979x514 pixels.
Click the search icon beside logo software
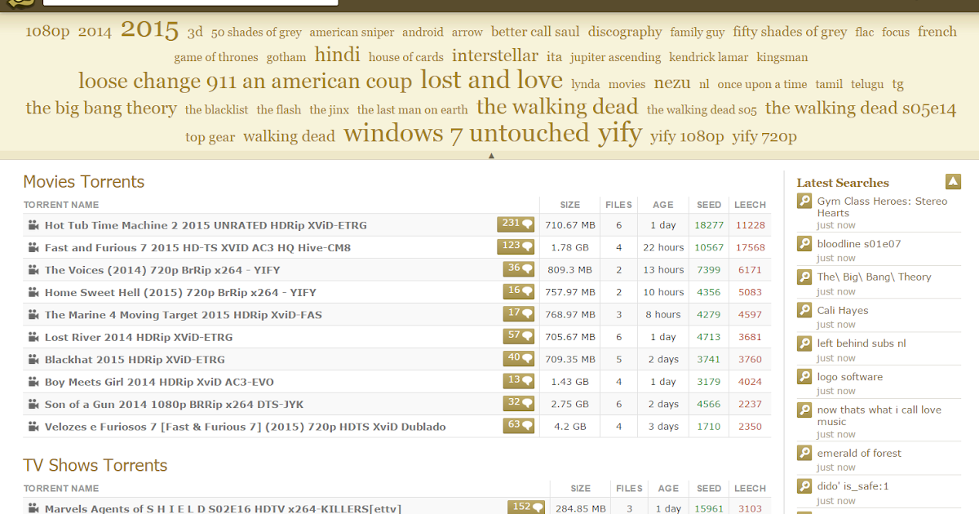tap(804, 378)
